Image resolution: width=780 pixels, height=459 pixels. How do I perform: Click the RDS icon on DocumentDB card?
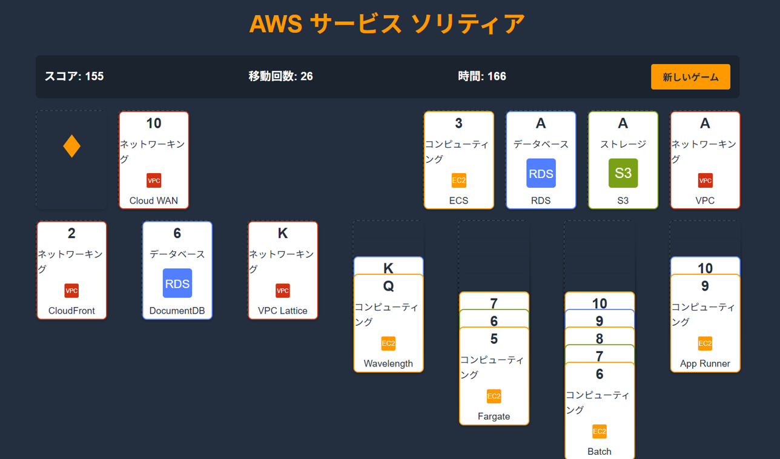pyautogui.click(x=177, y=283)
